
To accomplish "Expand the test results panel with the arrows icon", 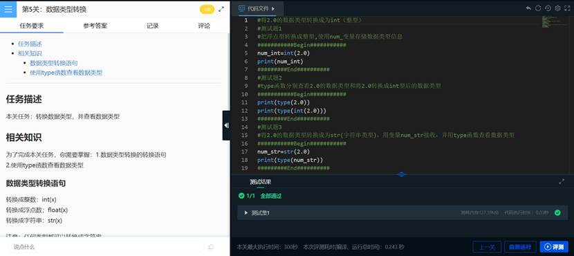I will (x=562, y=182).
